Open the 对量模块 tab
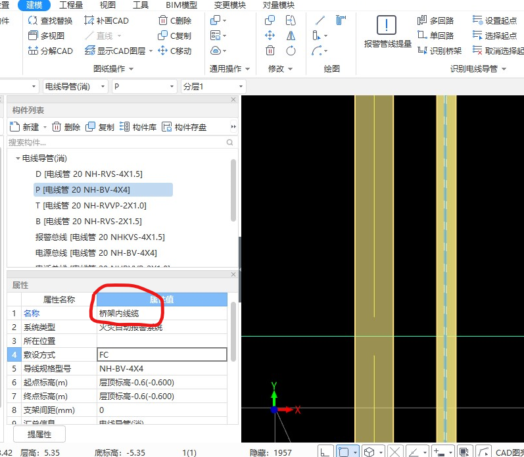This screenshot has width=524, height=457. (x=279, y=5)
